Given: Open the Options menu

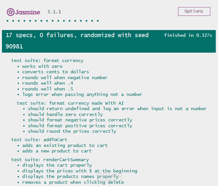Looking at the screenshot, I should pos(194,11).
